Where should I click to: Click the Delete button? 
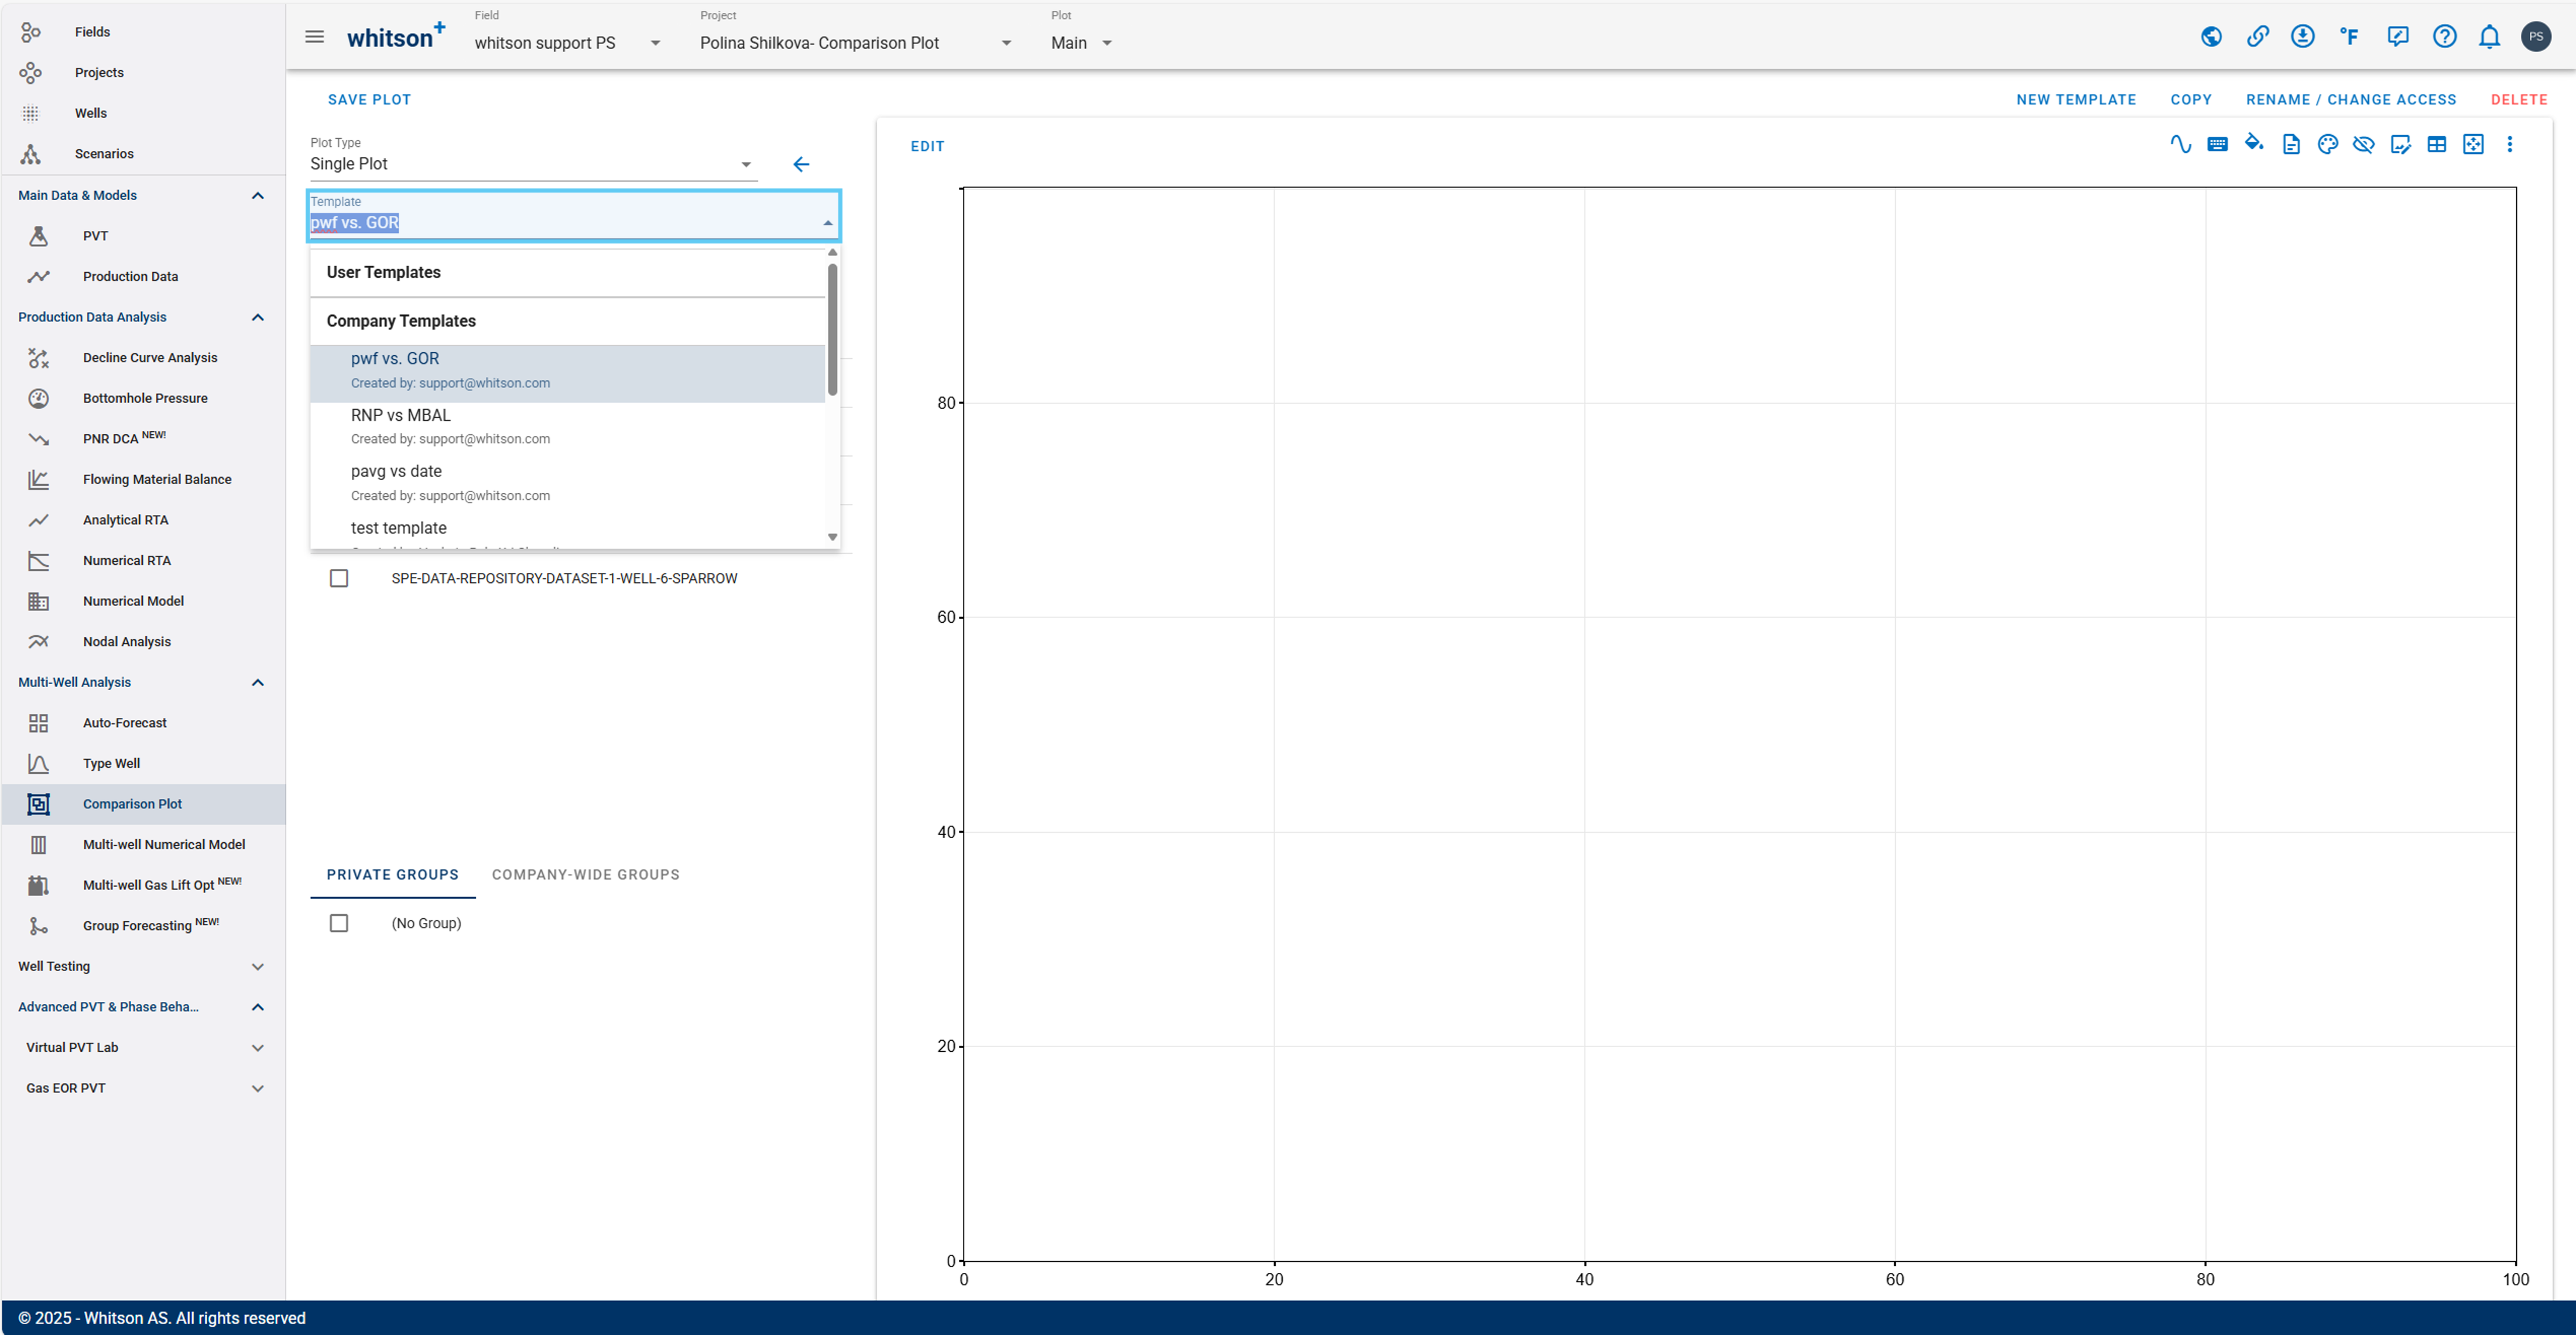pyautogui.click(x=2519, y=100)
